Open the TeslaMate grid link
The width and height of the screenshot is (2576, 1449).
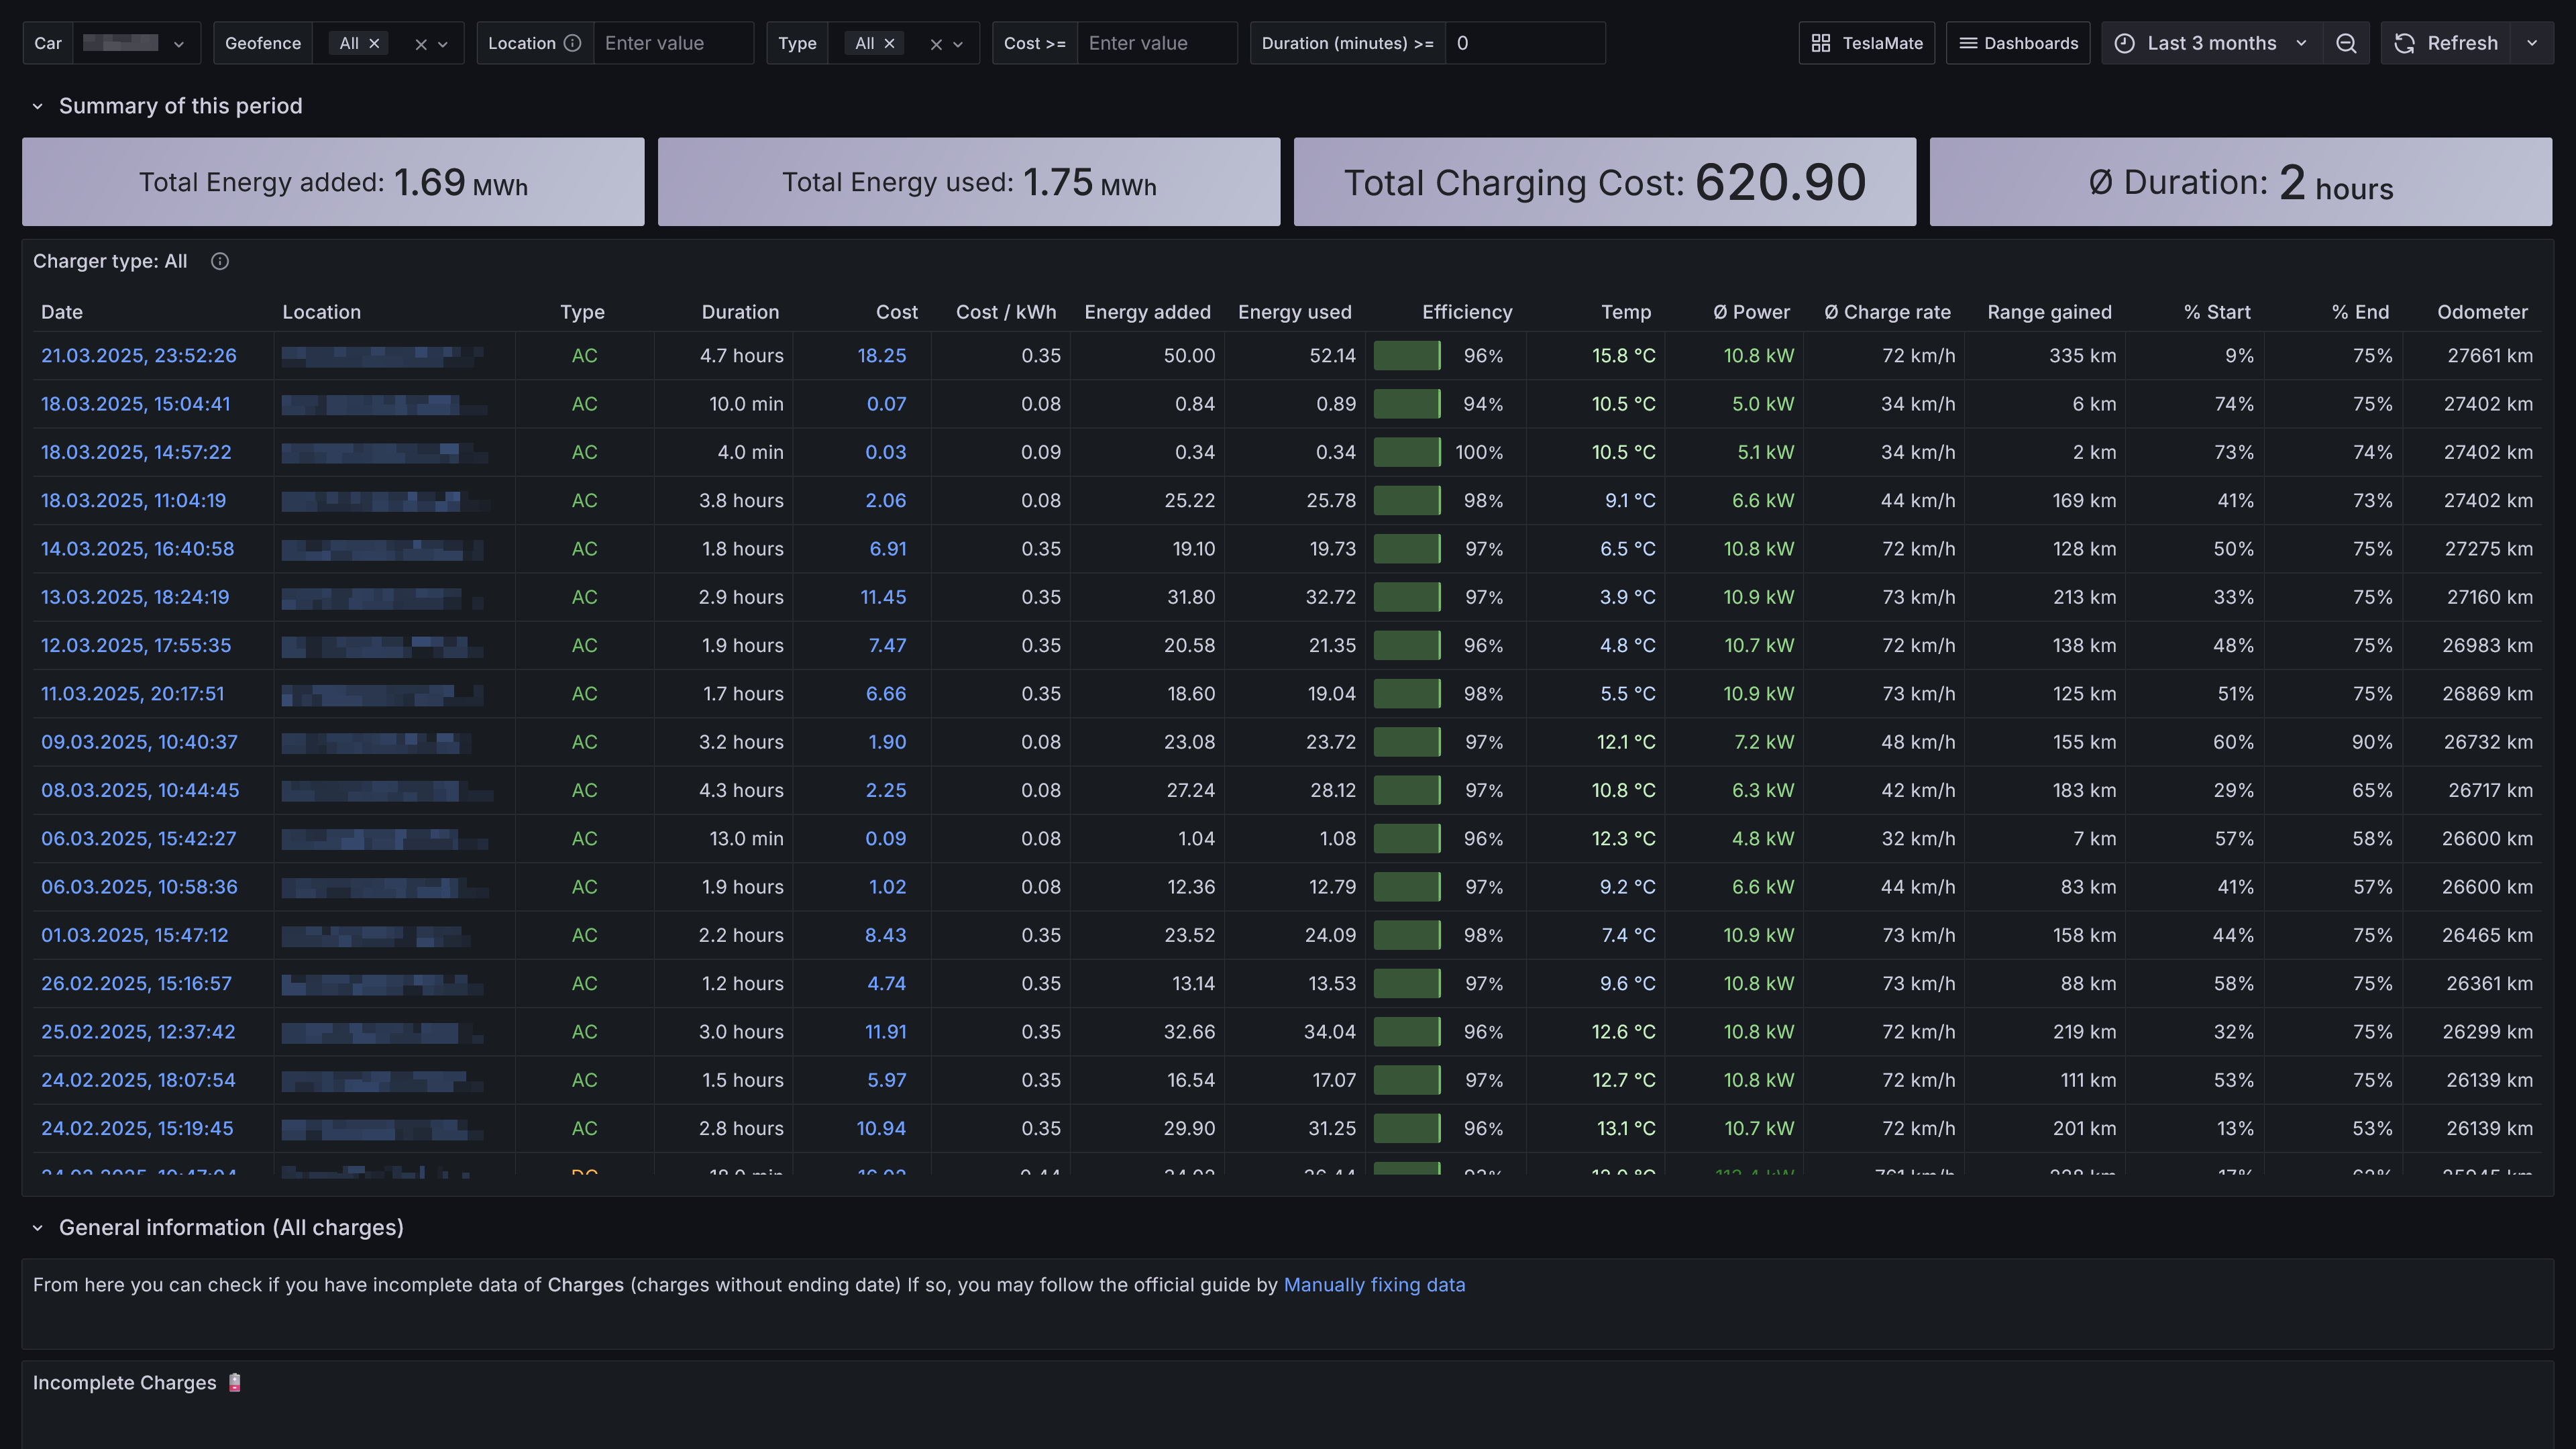[x=1866, y=43]
